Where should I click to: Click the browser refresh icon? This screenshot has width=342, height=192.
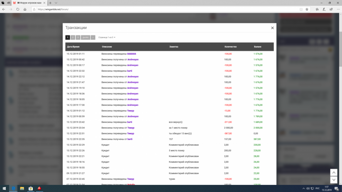(18, 9)
